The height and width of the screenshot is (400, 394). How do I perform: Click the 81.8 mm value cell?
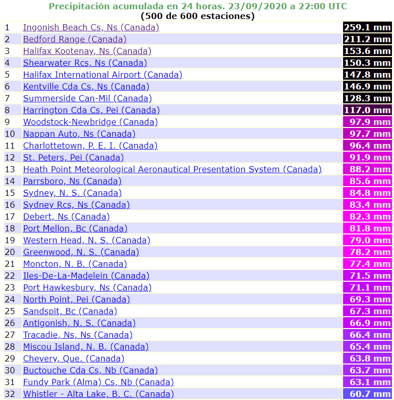(x=367, y=228)
